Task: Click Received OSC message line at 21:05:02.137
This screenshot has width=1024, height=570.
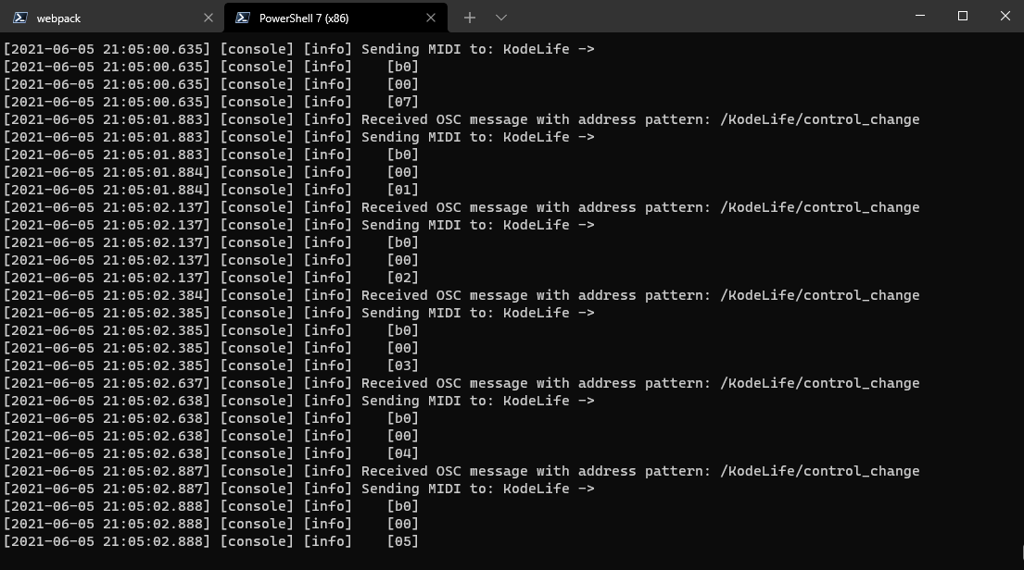Action: [461, 207]
